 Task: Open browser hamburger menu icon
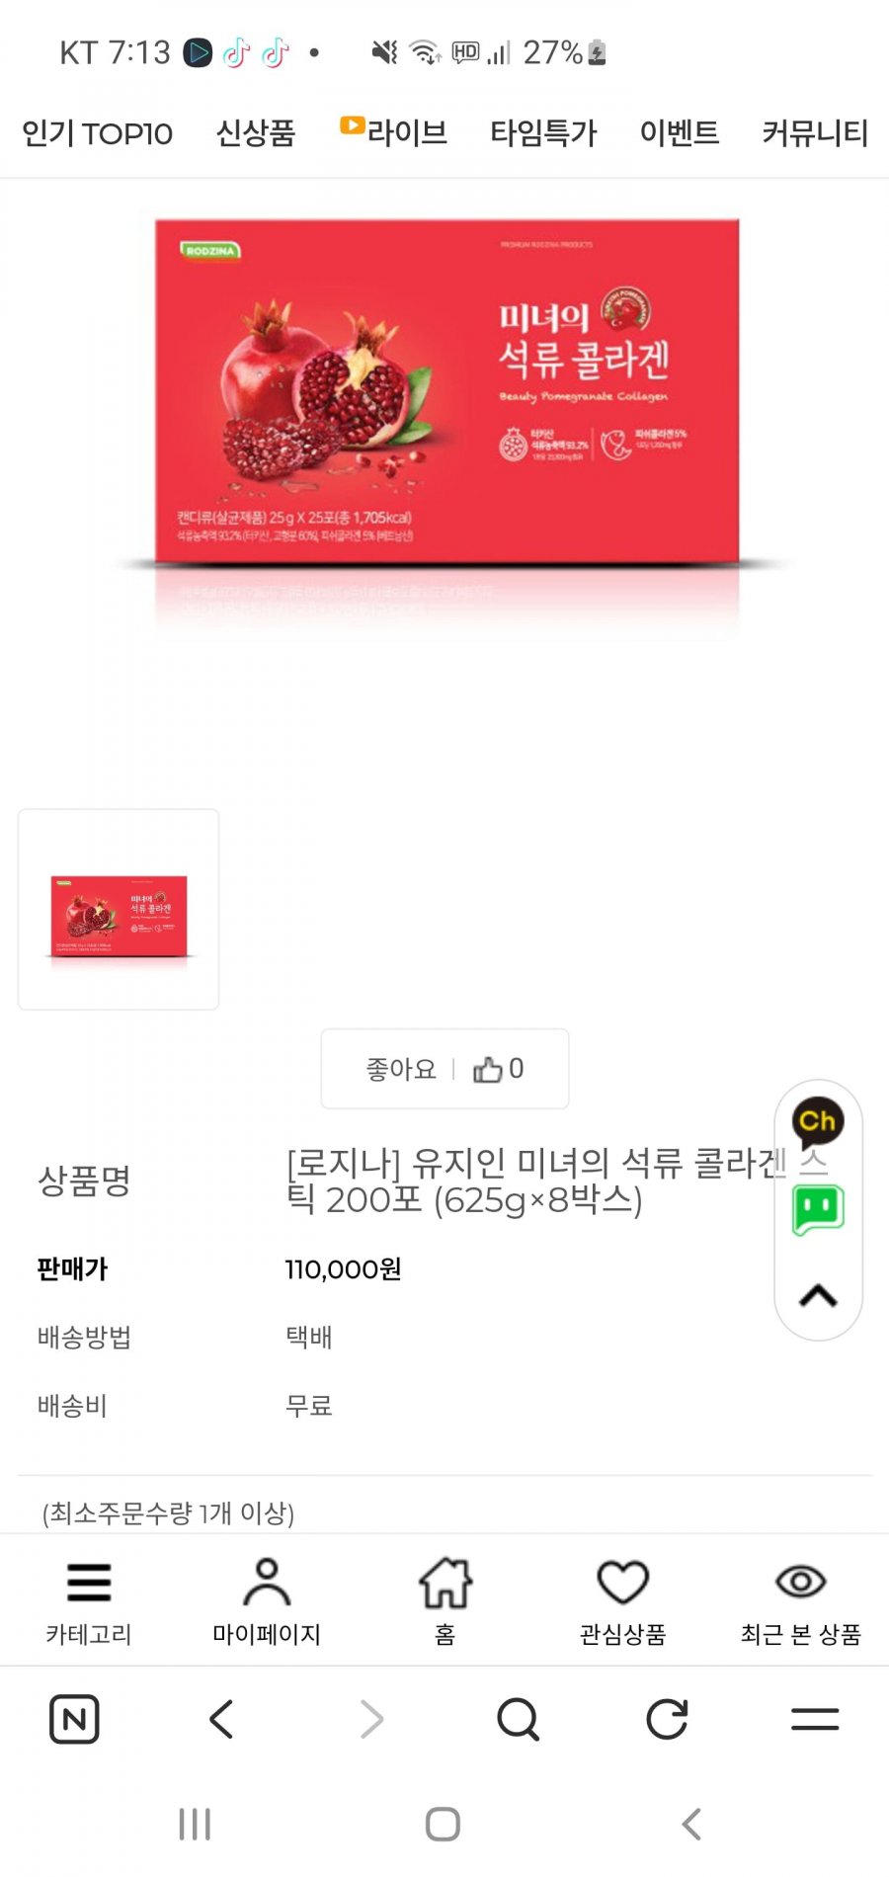(815, 1719)
